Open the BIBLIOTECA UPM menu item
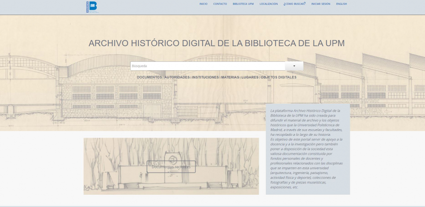Screen dimensions: 425x207 (243, 4)
